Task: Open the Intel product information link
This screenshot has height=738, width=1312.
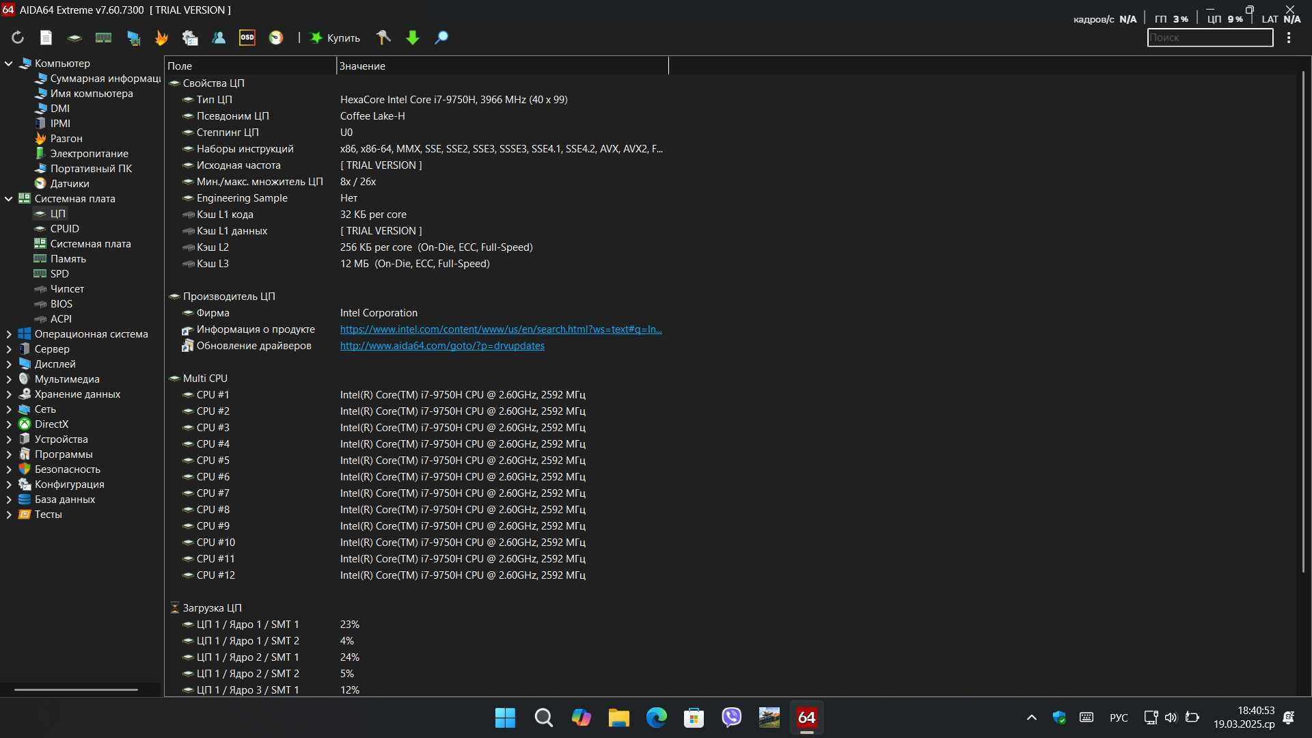Action: point(501,329)
